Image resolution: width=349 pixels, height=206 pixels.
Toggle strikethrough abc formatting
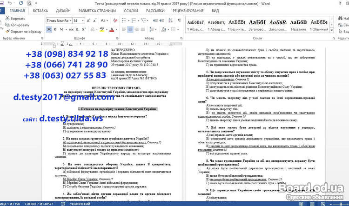pyautogui.click(x=71, y=29)
